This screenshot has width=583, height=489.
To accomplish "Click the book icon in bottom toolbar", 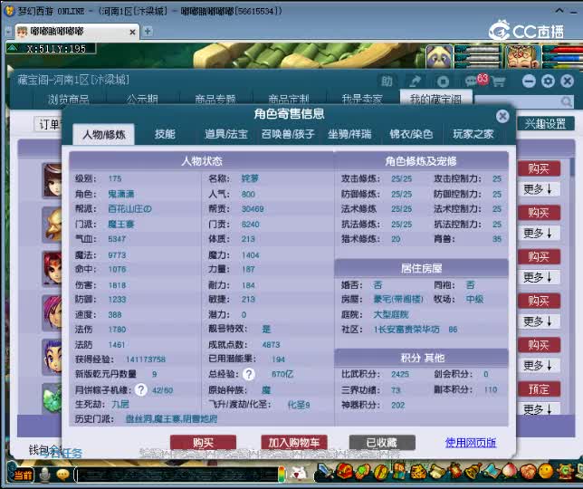I will point(400,472).
